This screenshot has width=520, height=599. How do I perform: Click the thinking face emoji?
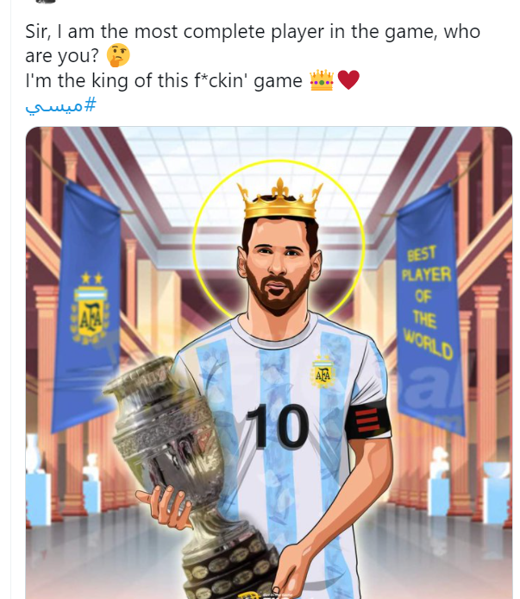pyautogui.click(x=118, y=55)
